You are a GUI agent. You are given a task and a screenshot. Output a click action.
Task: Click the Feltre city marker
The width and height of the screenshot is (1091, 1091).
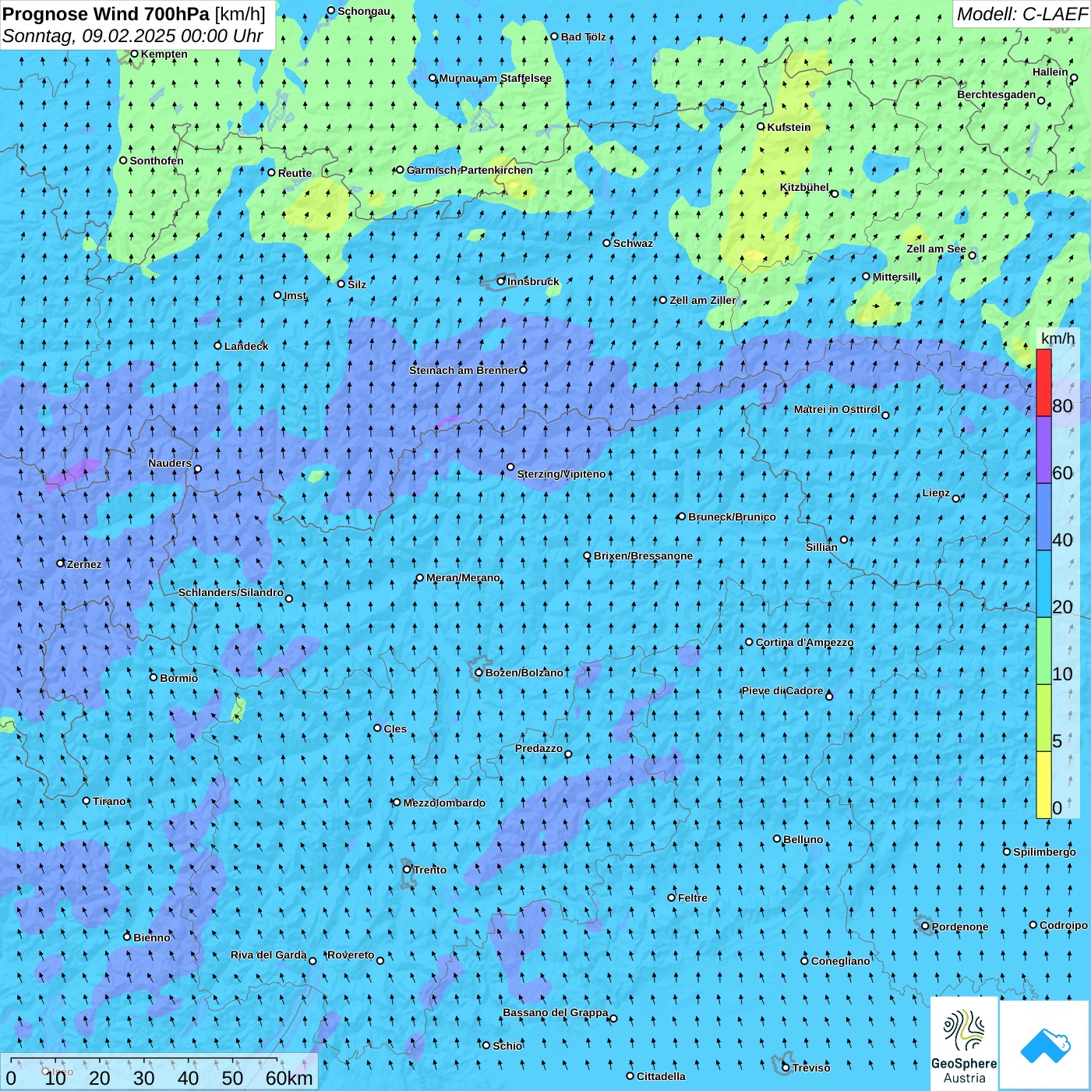point(672,898)
